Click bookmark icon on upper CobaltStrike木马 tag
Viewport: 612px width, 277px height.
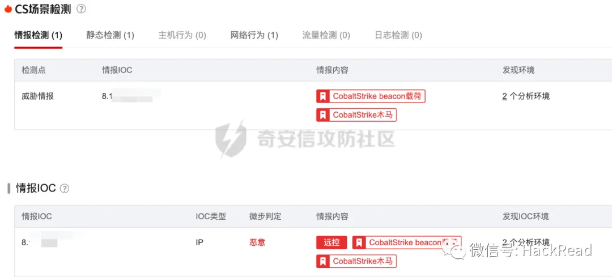coord(323,115)
